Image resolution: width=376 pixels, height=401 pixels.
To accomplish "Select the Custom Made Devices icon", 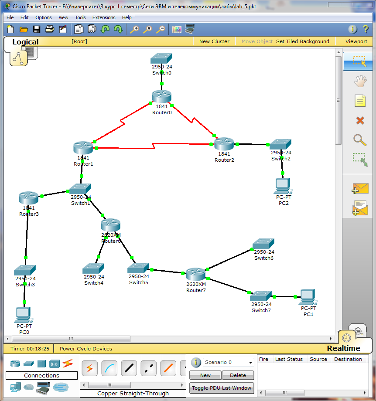I will pyautogui.click(x=43, y=387).
